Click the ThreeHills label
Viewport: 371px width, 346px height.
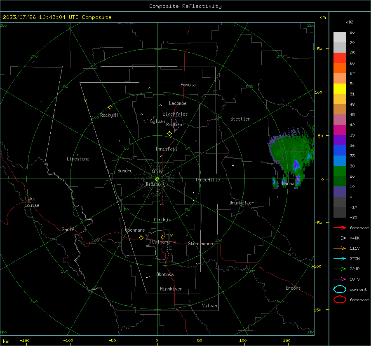pos(207,180)
